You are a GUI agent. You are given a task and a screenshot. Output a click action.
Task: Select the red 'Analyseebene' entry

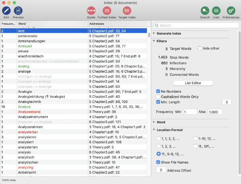tap(29, 112)
